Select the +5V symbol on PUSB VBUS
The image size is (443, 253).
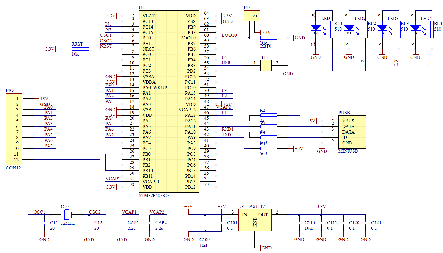[x=312, y=121]
